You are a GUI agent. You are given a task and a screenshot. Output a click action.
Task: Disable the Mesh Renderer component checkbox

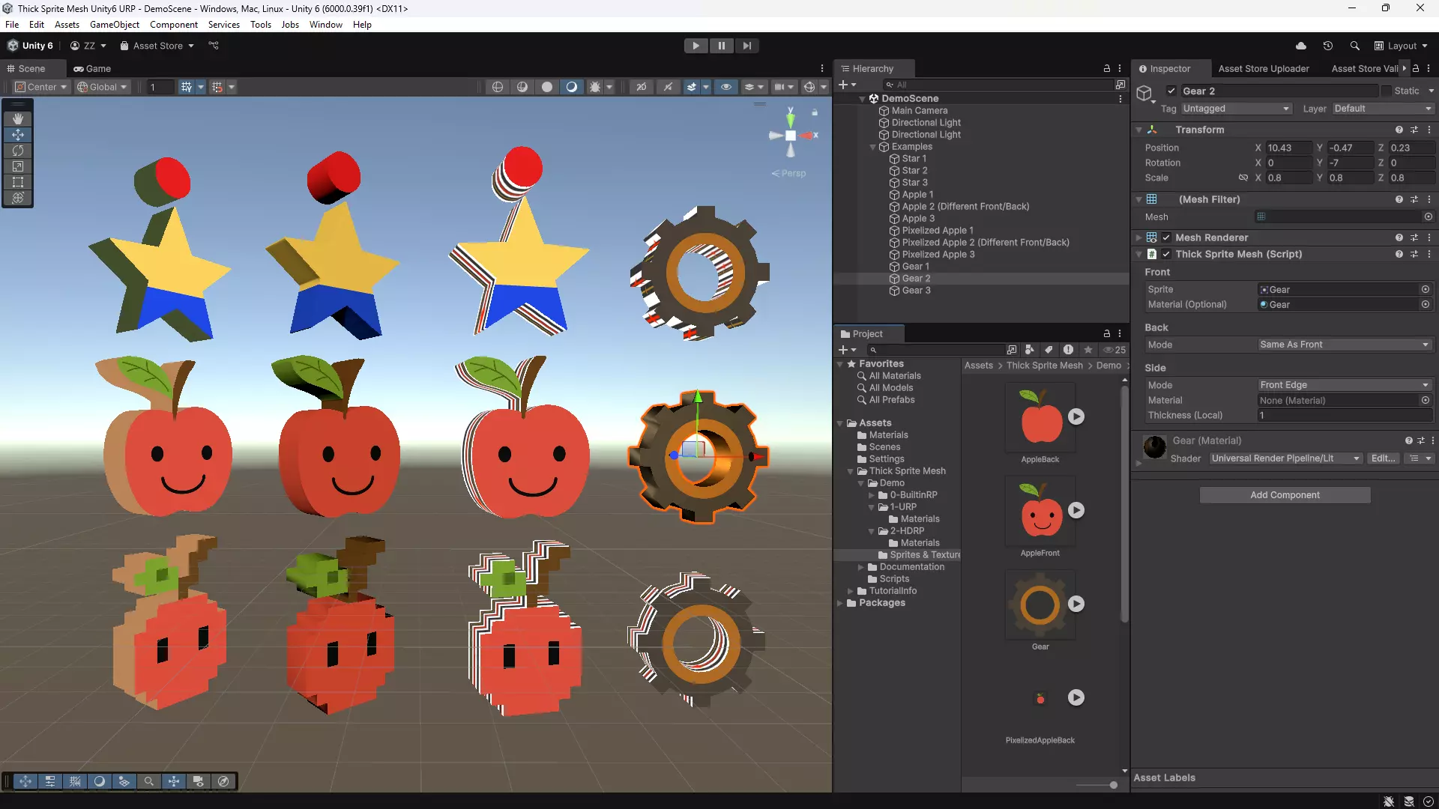(1166, 237)
